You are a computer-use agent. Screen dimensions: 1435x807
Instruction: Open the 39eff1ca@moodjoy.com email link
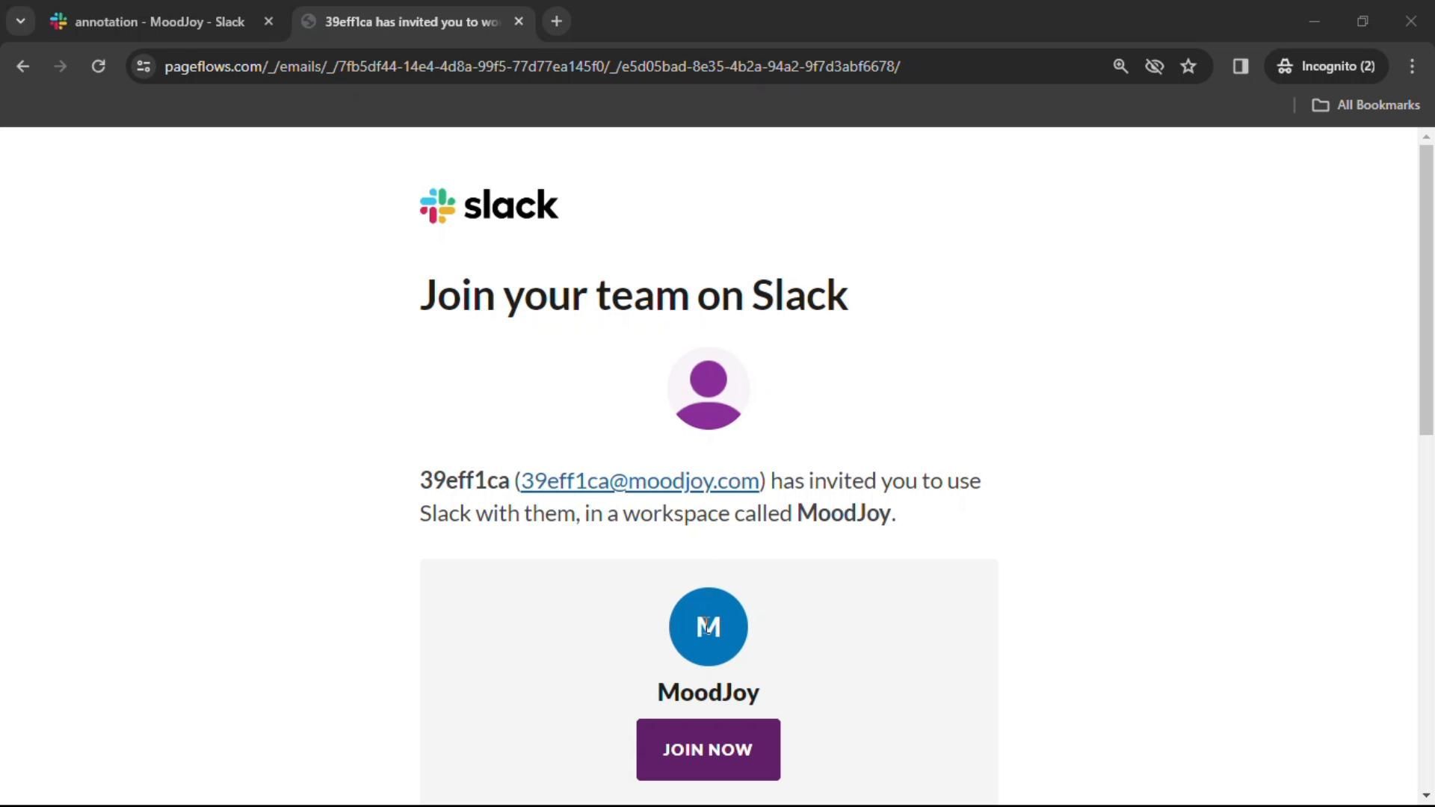[640, 480]
